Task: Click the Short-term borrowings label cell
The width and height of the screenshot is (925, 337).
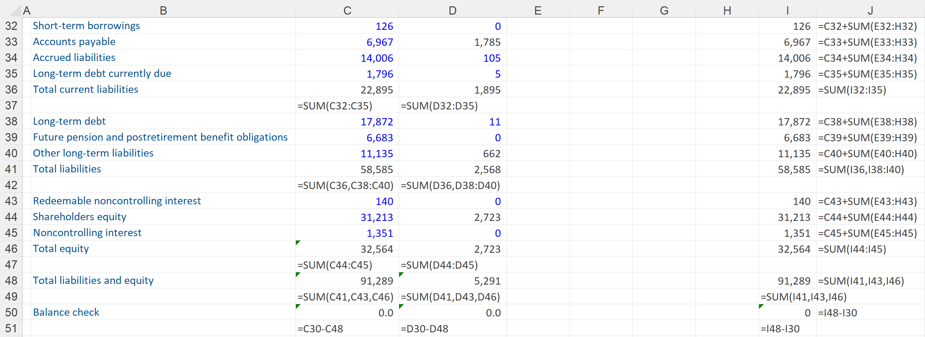Action: 86,26
